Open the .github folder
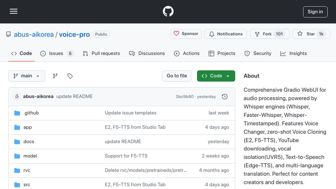This screenshot has height=189, width=336. click(x=31, y=113)
